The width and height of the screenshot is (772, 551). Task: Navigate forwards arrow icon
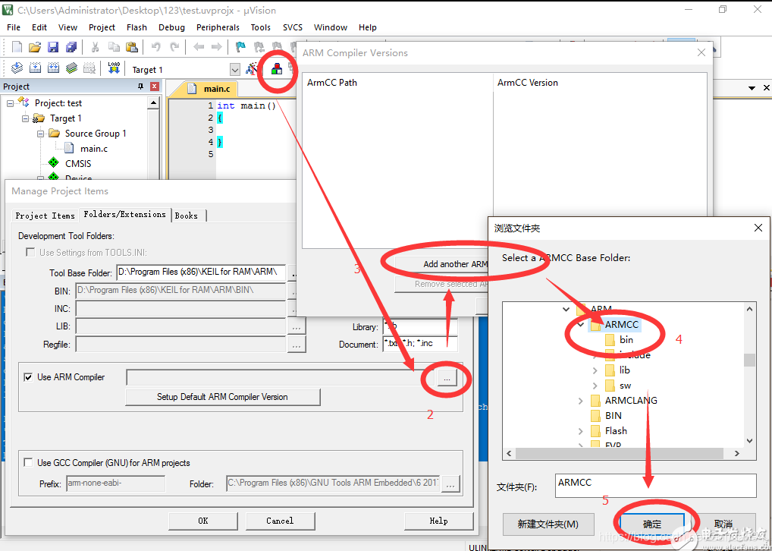pyautogui.click(x=217, y=47)
